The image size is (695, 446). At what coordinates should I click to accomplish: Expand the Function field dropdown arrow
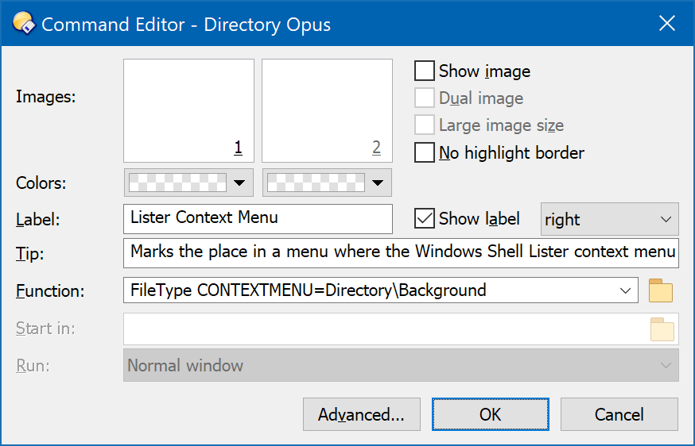pos(625,290)
